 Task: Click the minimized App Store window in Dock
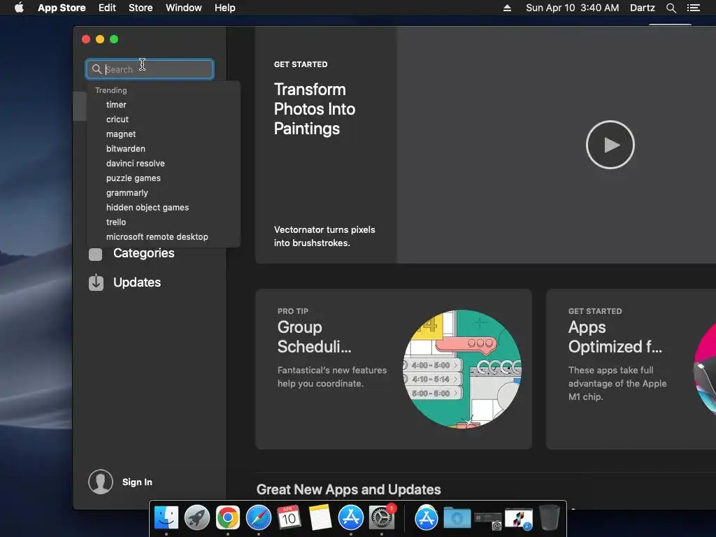click(x=519, y=520)
